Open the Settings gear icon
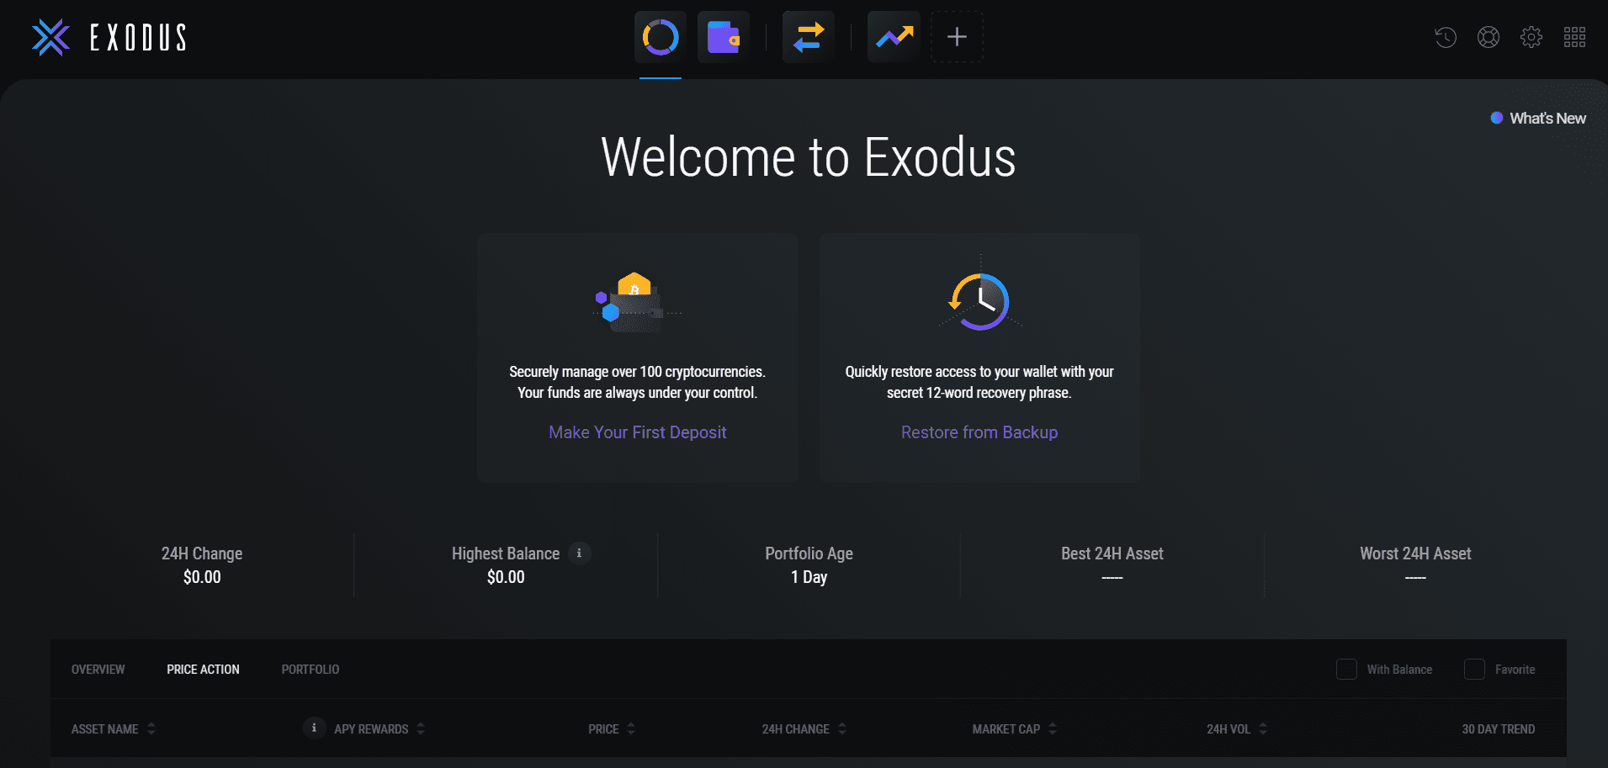This screenshot has height=768, width=1608. click(1531, 37)
